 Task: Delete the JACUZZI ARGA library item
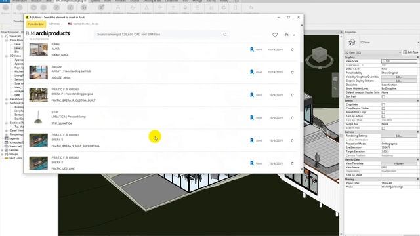[x=292, y=72]
